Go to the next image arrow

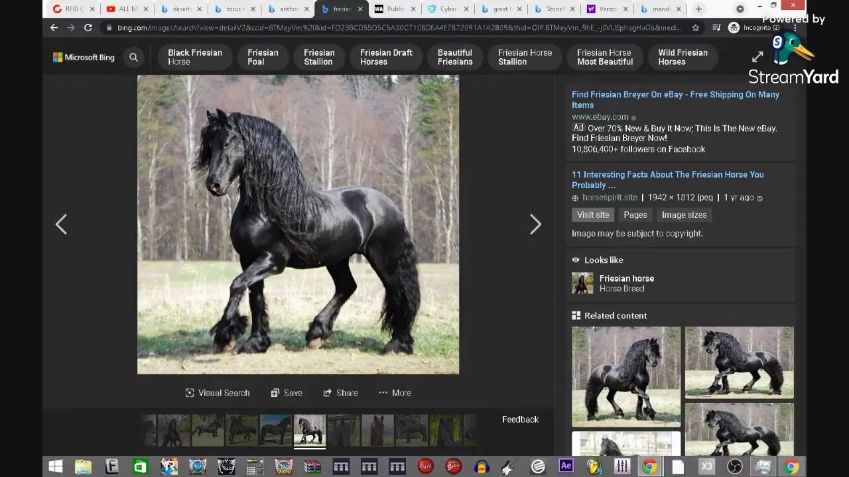point(535,225)
